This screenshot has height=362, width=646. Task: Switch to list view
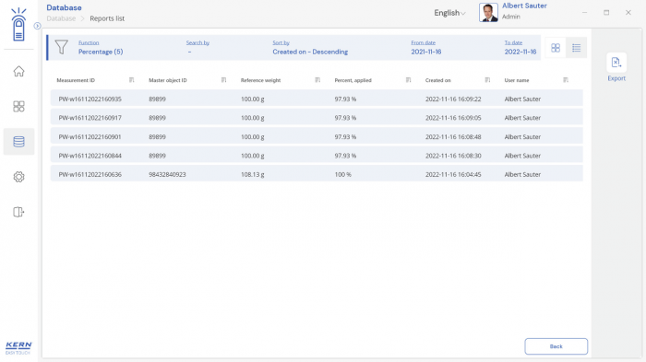(x=577, y=48)
